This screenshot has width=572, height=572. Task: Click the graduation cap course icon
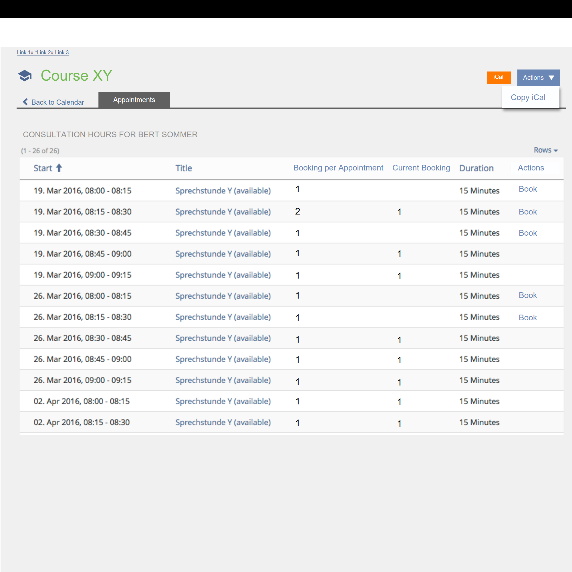(25, 76)
